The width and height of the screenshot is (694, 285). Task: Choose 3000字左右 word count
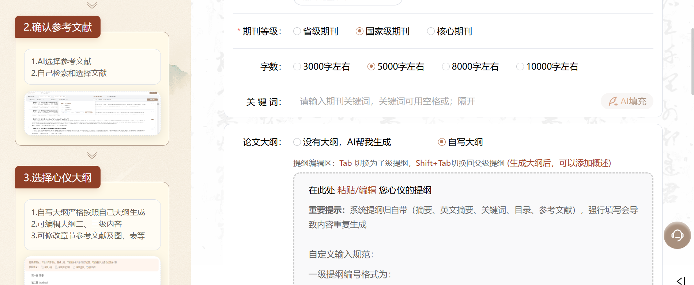tap(322, 67)
